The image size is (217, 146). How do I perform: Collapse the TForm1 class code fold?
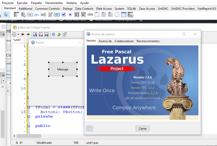(29, 107)
